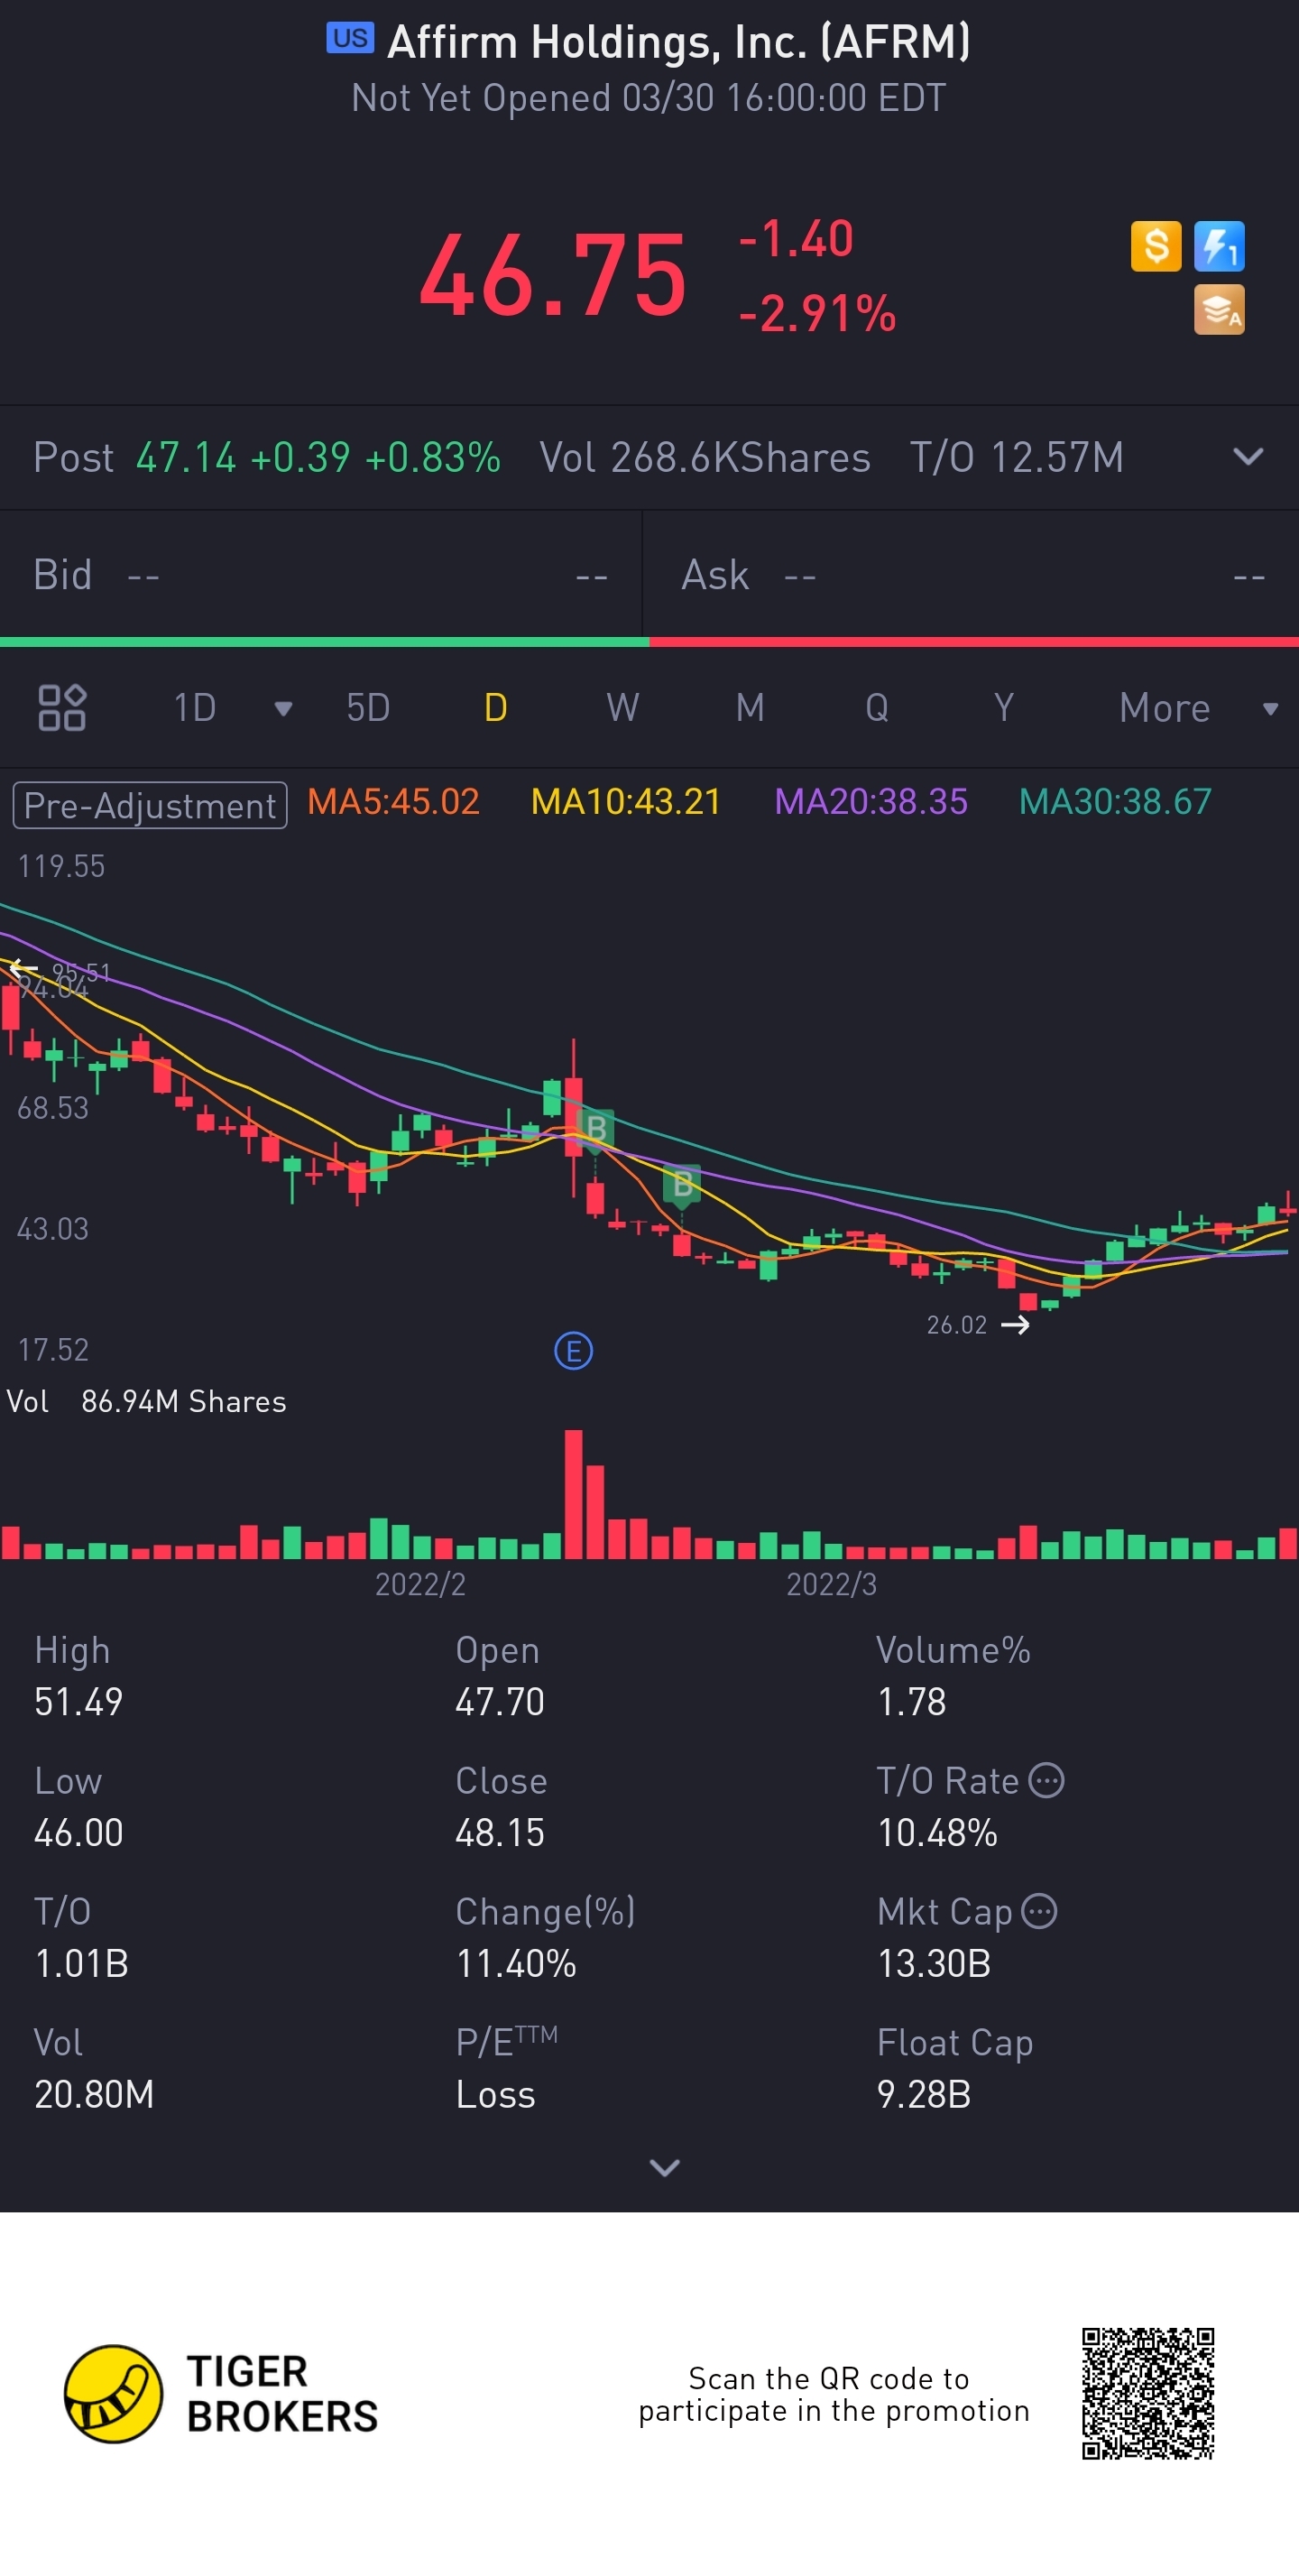Tap the Vol value 20.80M
The width and height of the screenshot is (1299, 2576).
pos(94,2095)
